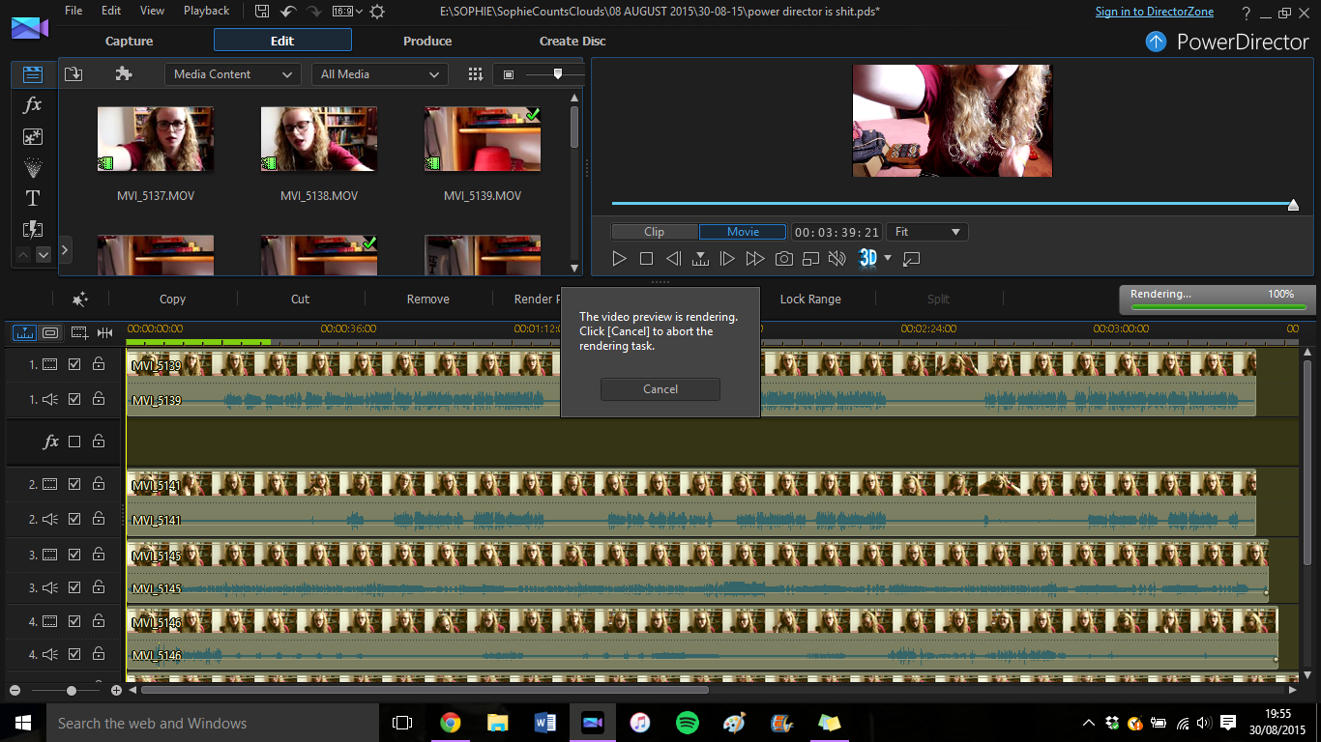Click the plug-ins puzzle piece icon
1321x742 pixels.
(123, 74)
